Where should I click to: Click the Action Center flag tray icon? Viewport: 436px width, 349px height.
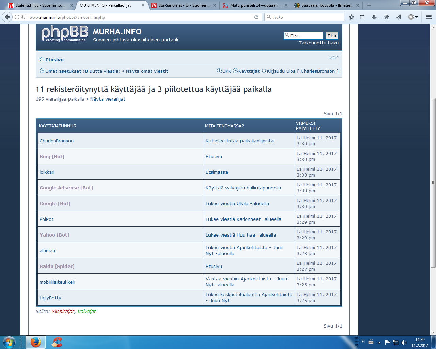coord(388,342)
